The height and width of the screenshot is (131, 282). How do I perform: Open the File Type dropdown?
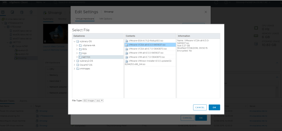click(93, 101)
